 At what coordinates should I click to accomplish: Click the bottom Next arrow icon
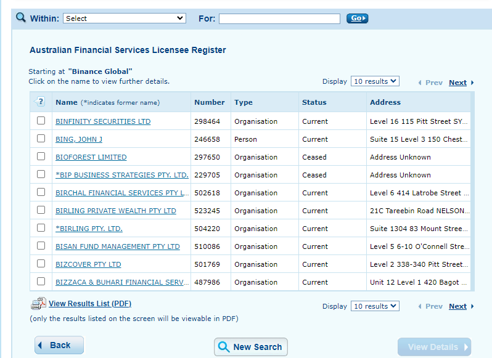pyautogui.click(x=472, y=306)
